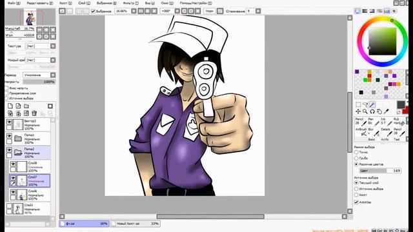Hide the Слой6 layer

pos(13,192)
